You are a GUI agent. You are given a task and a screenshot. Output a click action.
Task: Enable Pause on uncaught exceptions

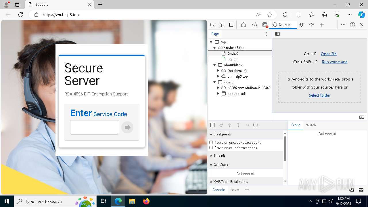click(211, 142)
